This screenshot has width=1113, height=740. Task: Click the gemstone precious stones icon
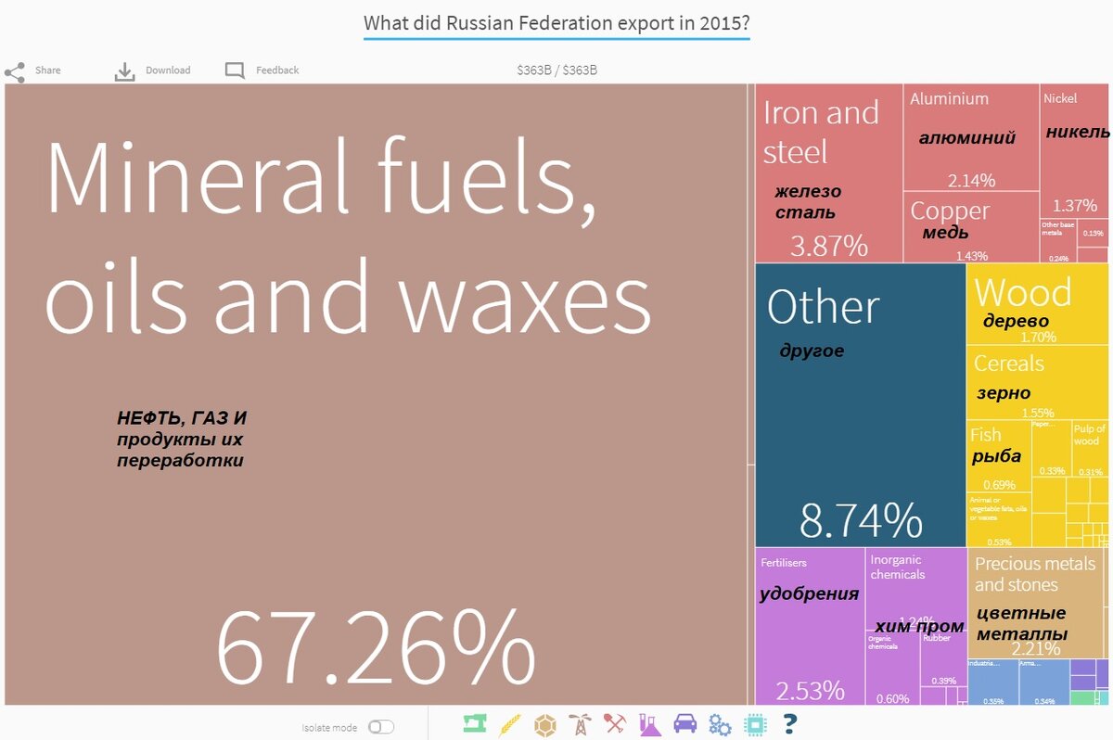544,725
